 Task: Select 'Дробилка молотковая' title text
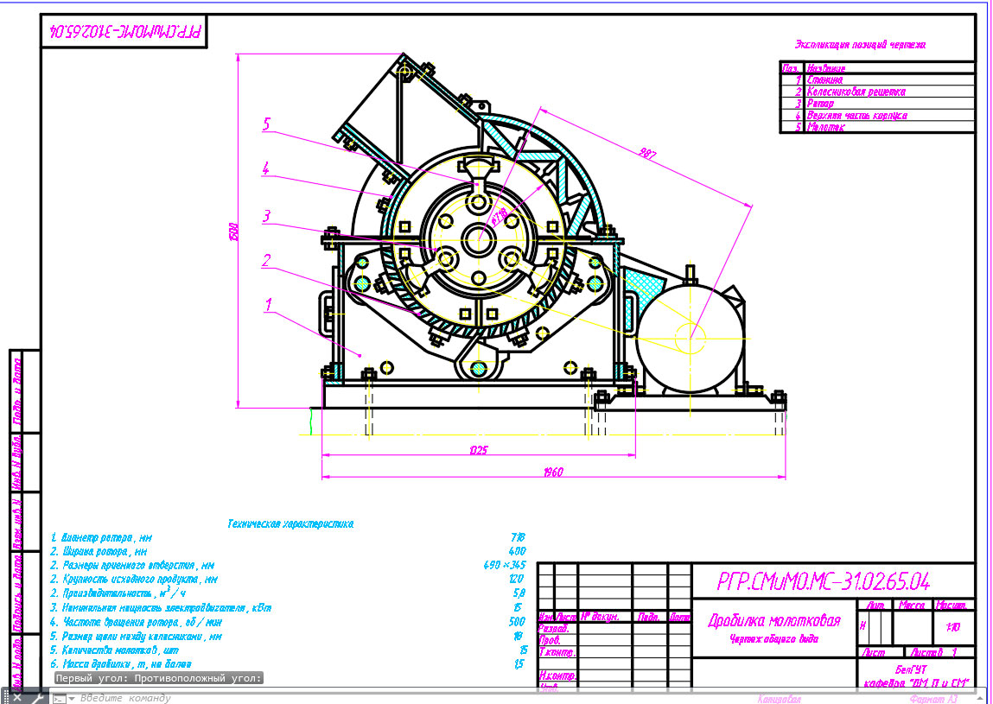point(773,620)
